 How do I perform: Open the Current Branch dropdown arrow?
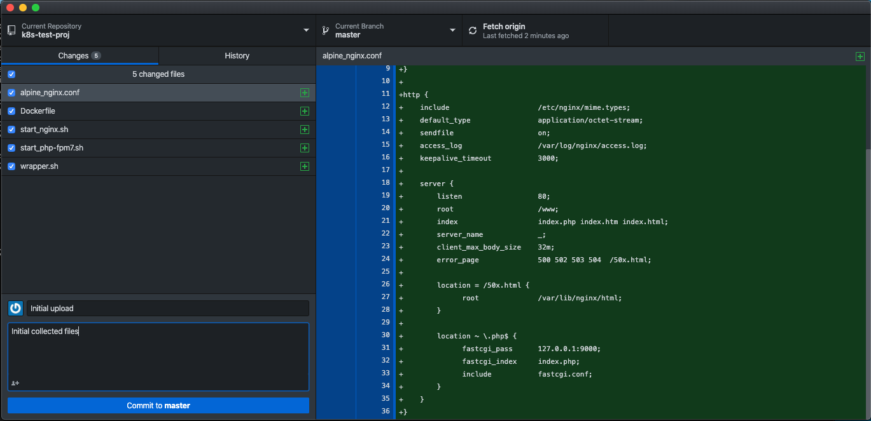(x=452, y=30)
